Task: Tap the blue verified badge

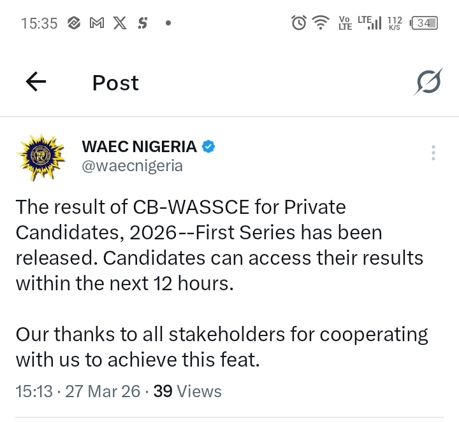Action: 208,146
